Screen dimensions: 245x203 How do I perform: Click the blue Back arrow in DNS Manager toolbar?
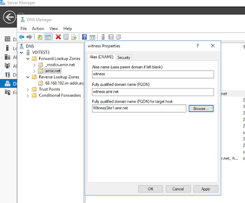[22, 37]
